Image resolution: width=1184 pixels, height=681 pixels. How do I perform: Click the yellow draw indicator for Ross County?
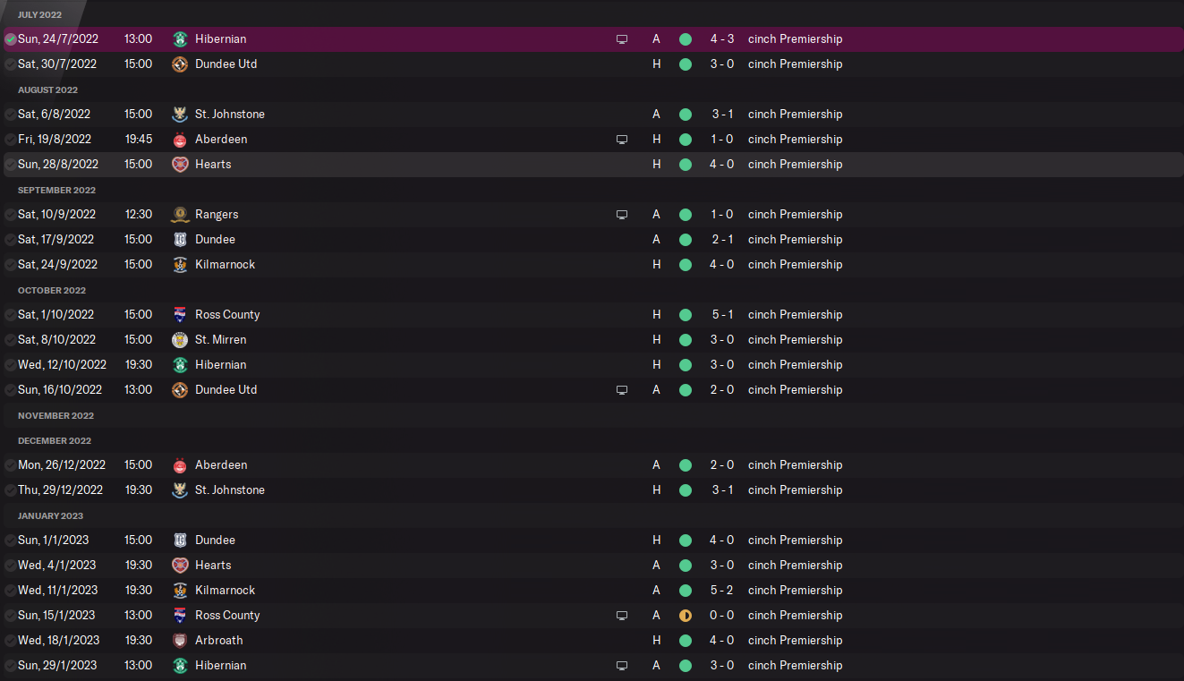(x=686, y=616)
